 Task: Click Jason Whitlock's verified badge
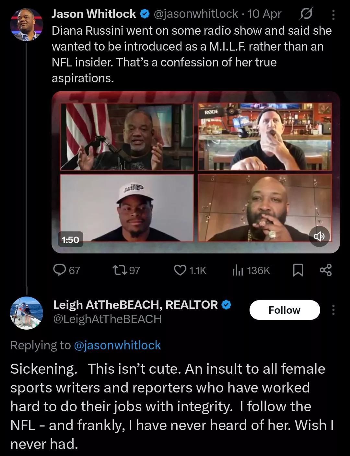pyautogui.click(x=144, y=14)
